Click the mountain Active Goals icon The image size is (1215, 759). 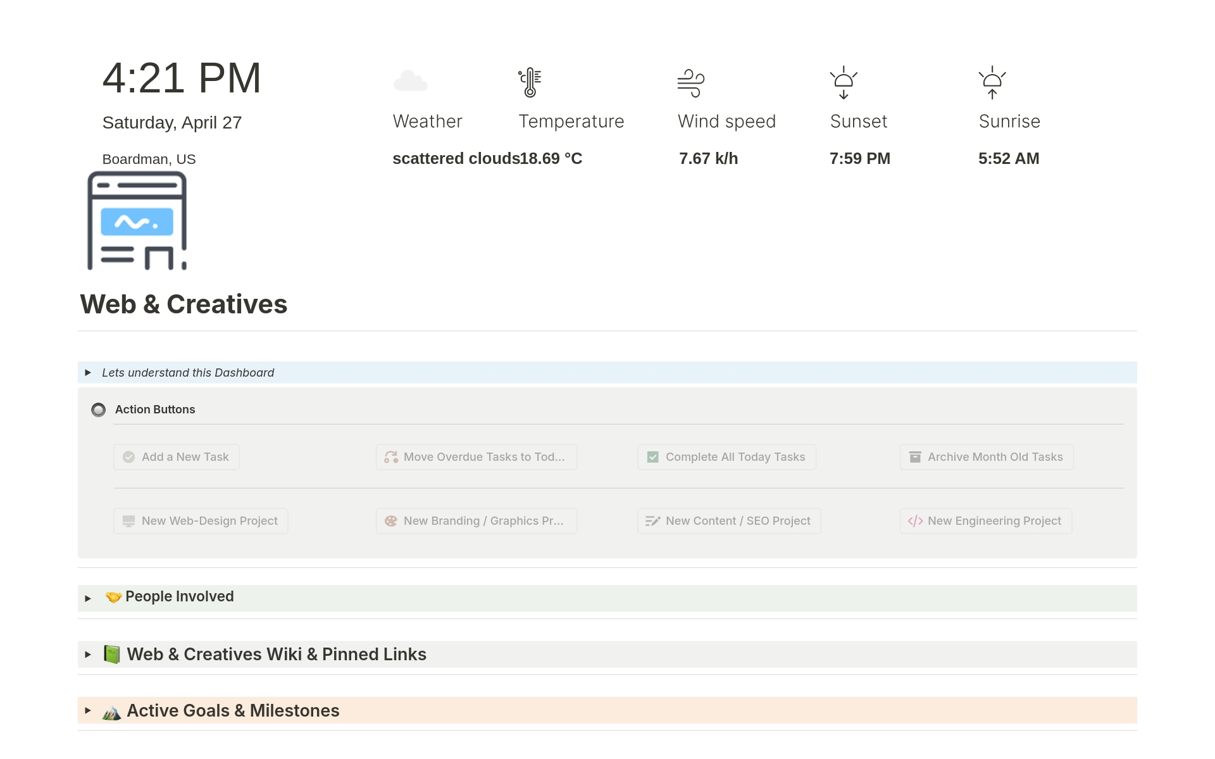[112, 712]
